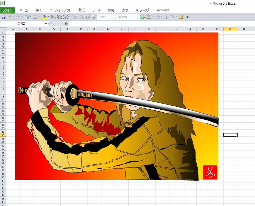255x206 pixels.
Task: Increase the first 0 cm spinner
Action: [116, 16]
